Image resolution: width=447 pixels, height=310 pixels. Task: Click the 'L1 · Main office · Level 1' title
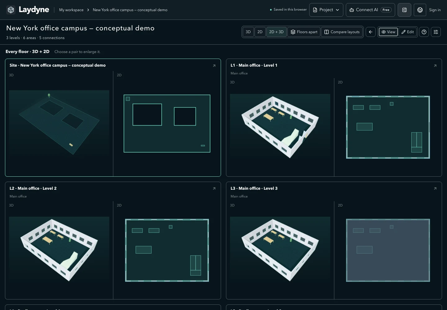click(x=254, y=65)
